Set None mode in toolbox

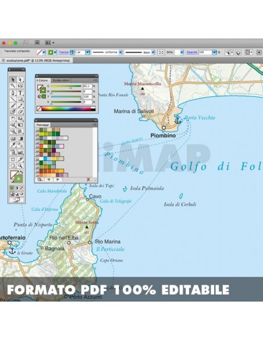(x=22, y=188)
